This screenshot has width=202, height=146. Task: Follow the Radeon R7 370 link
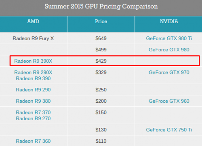point(33,112)
